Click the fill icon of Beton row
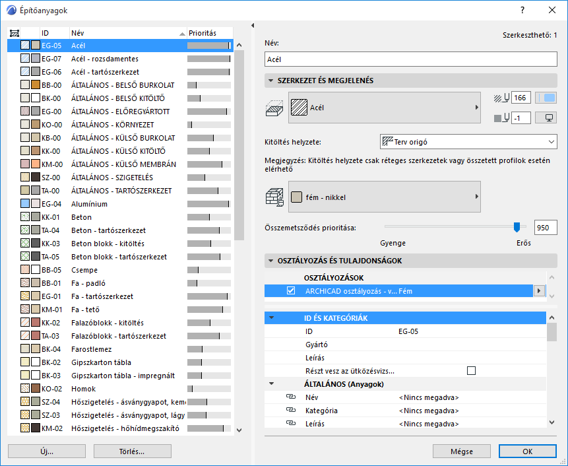Viewport: 568px width, 466px height. 25,217
